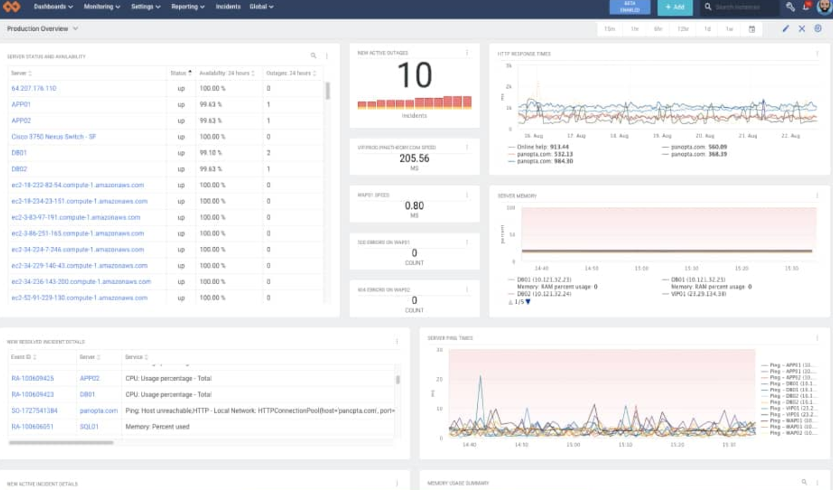This screenshot has width=833, height=490.
Task: Click the search icon in Memory Usage Summary widget
Action: click(x=804, y=482)
